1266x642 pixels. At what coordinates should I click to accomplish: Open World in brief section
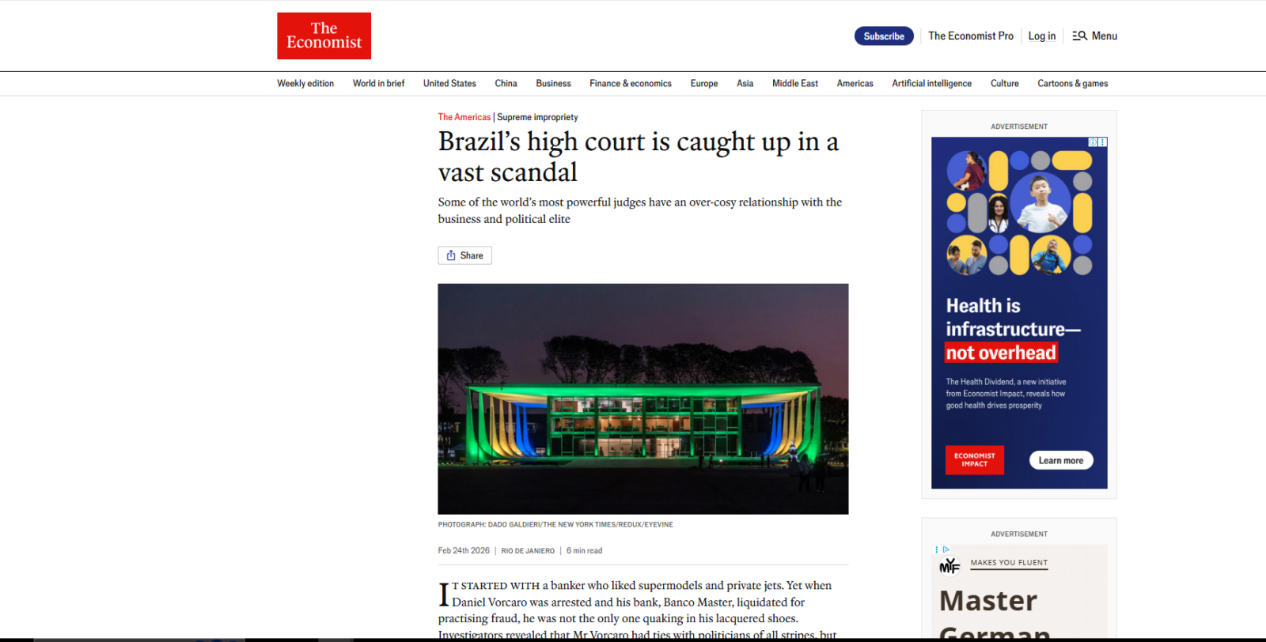[378, 83]
